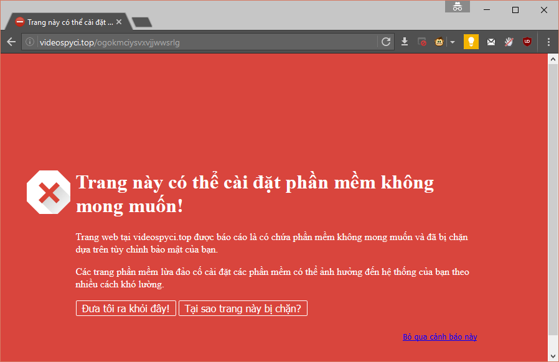Click 'Đưa tôi ra khỏi đây!' button

[x=126, y=309]
